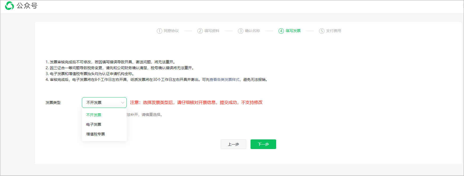Image resolution: width=464 pixels, height=176 pixels.
Task: Pick 增值税专票 in the dropdown list
Action: (x=96, y=134)
